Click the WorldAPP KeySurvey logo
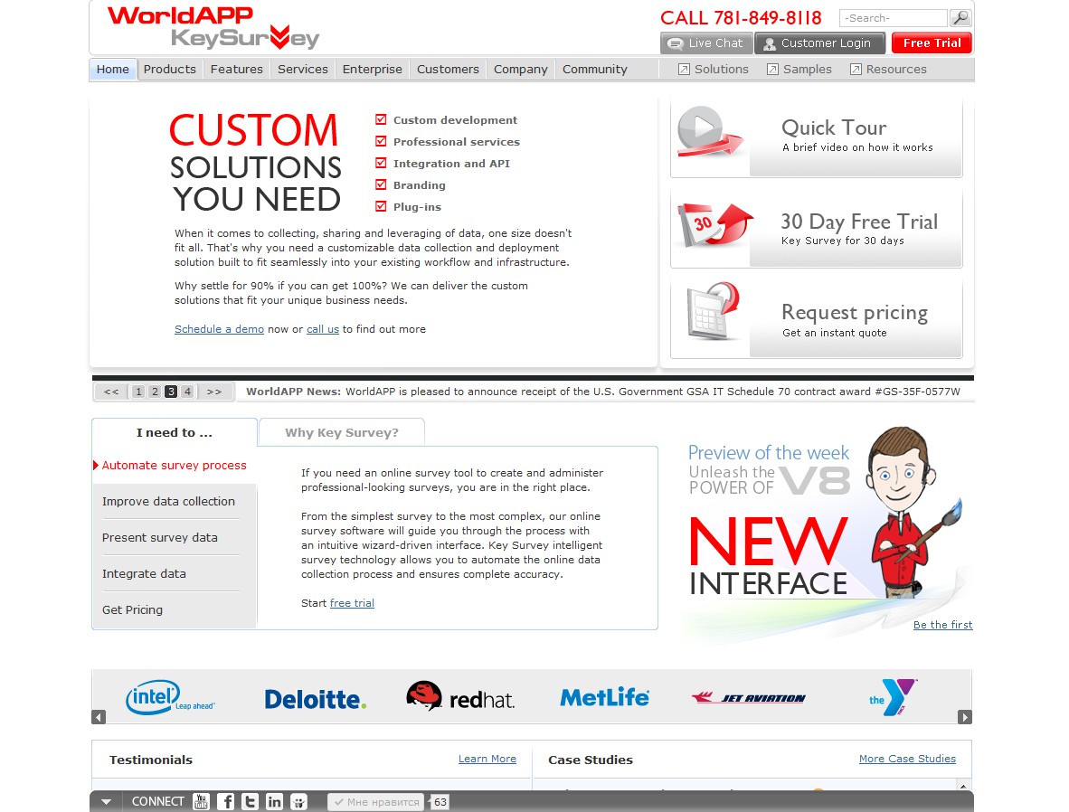This screenshot has height=812, width=1069. tap(213, 27)
